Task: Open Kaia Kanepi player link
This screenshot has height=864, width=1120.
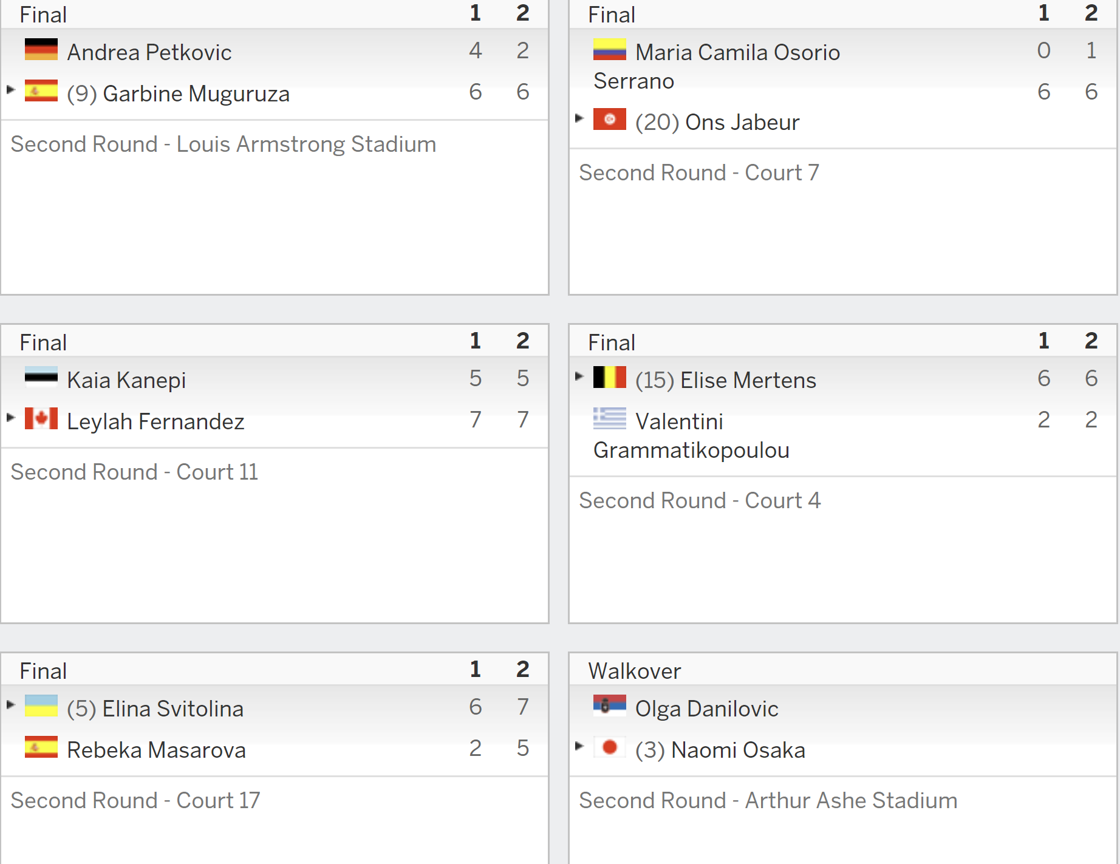Action: pyautogui.click(x=126, y=380)
